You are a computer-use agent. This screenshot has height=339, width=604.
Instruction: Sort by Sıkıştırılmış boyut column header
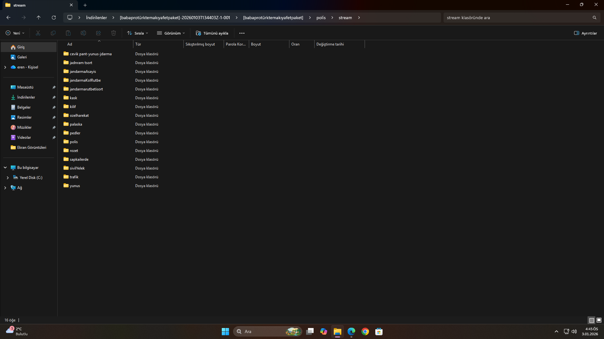(x=204, y=44)
